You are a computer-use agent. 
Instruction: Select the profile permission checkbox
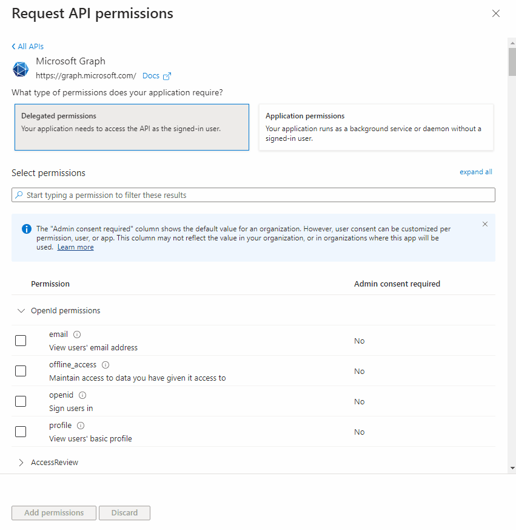pos(21,432)
